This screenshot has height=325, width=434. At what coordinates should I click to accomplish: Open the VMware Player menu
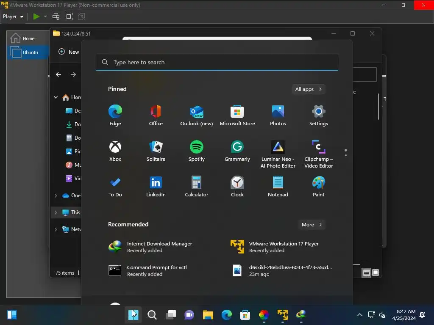click(x=13, y=17)
